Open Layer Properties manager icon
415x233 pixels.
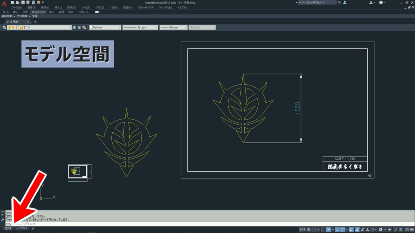[x=4, y=28]
